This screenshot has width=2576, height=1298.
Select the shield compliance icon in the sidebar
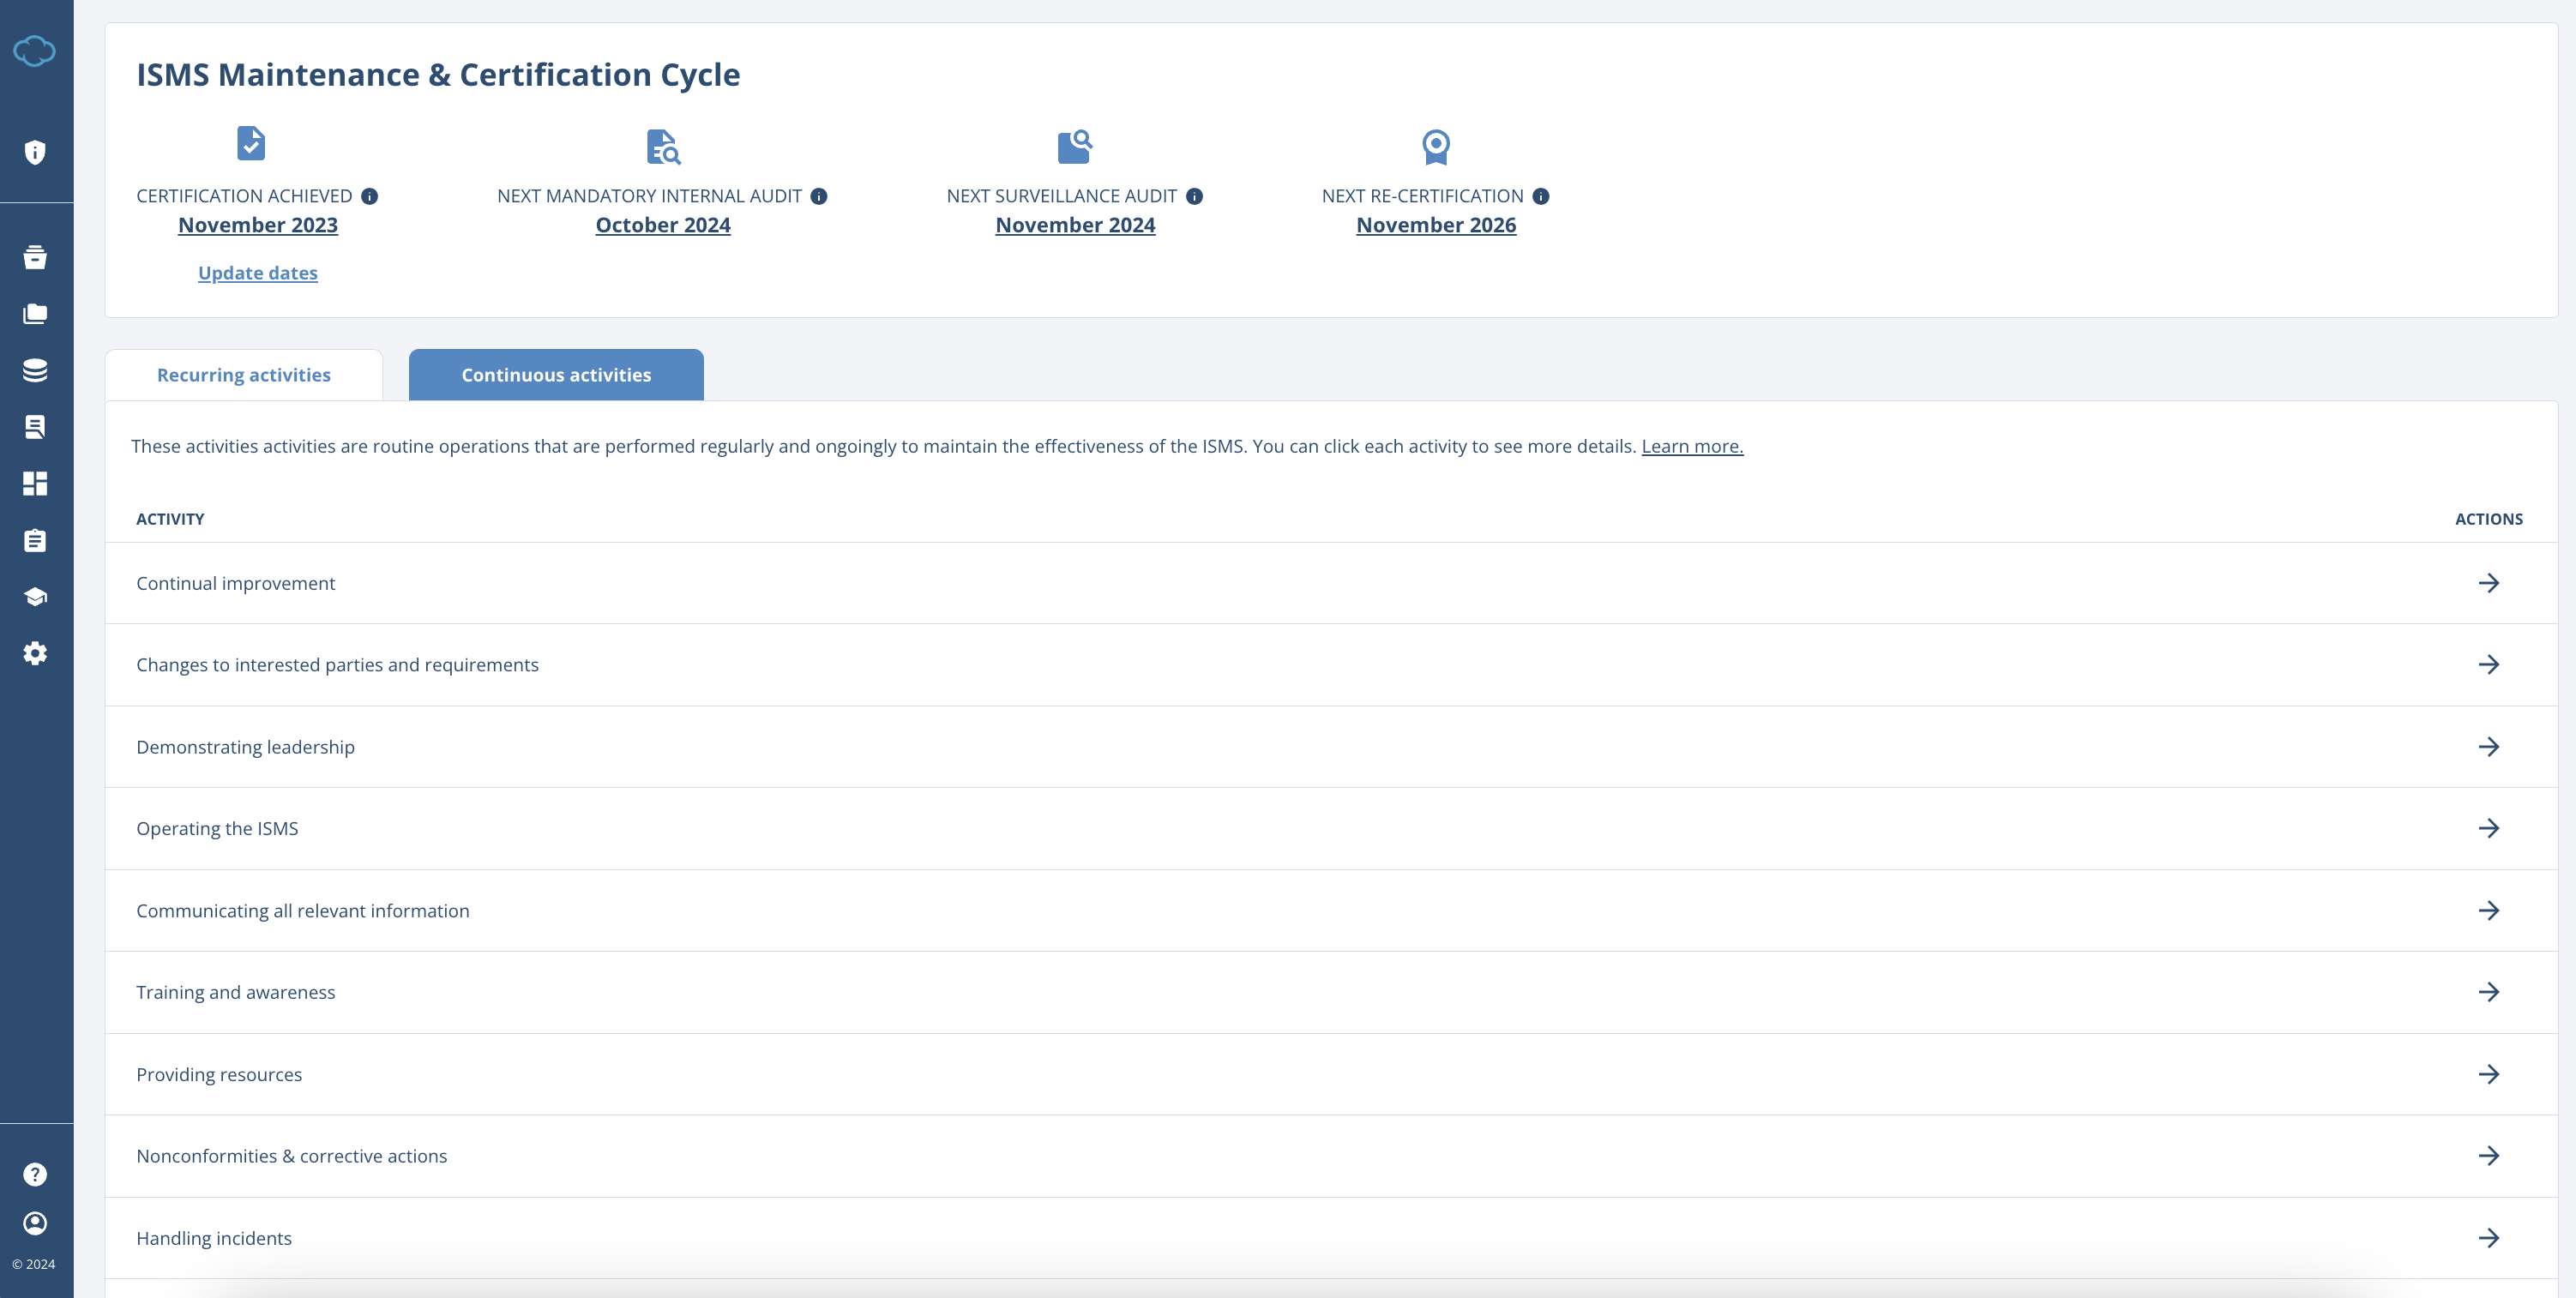[36, 151]
